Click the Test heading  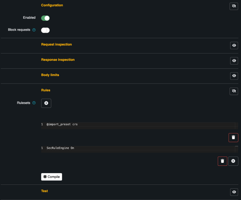tap(45, 191)
